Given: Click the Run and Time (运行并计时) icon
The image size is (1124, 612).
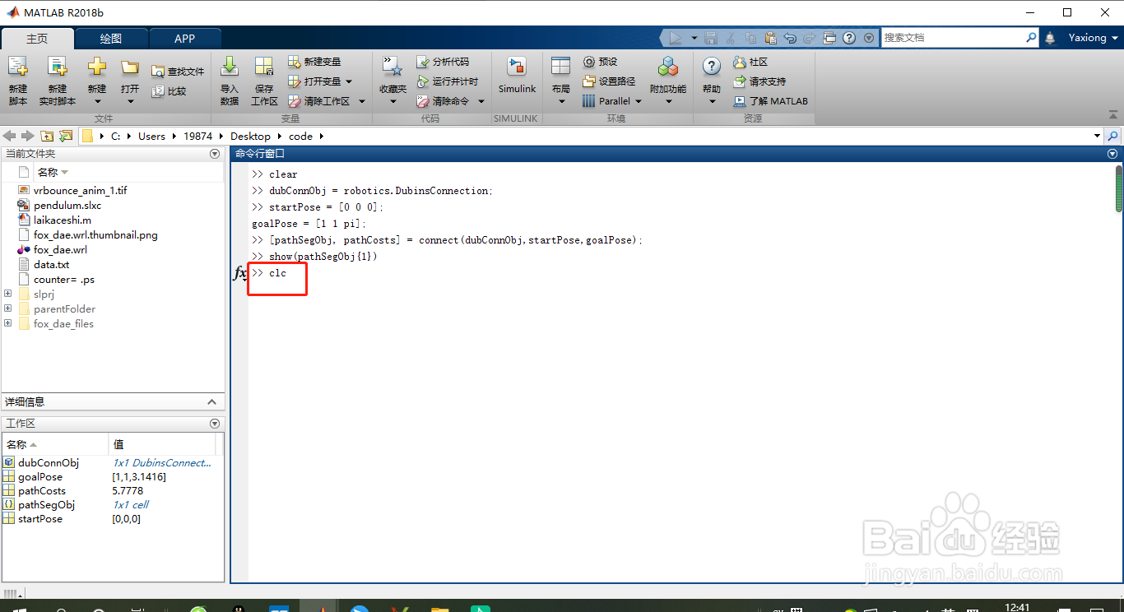Looking at the screenshot, I should [x=423, y=81].
